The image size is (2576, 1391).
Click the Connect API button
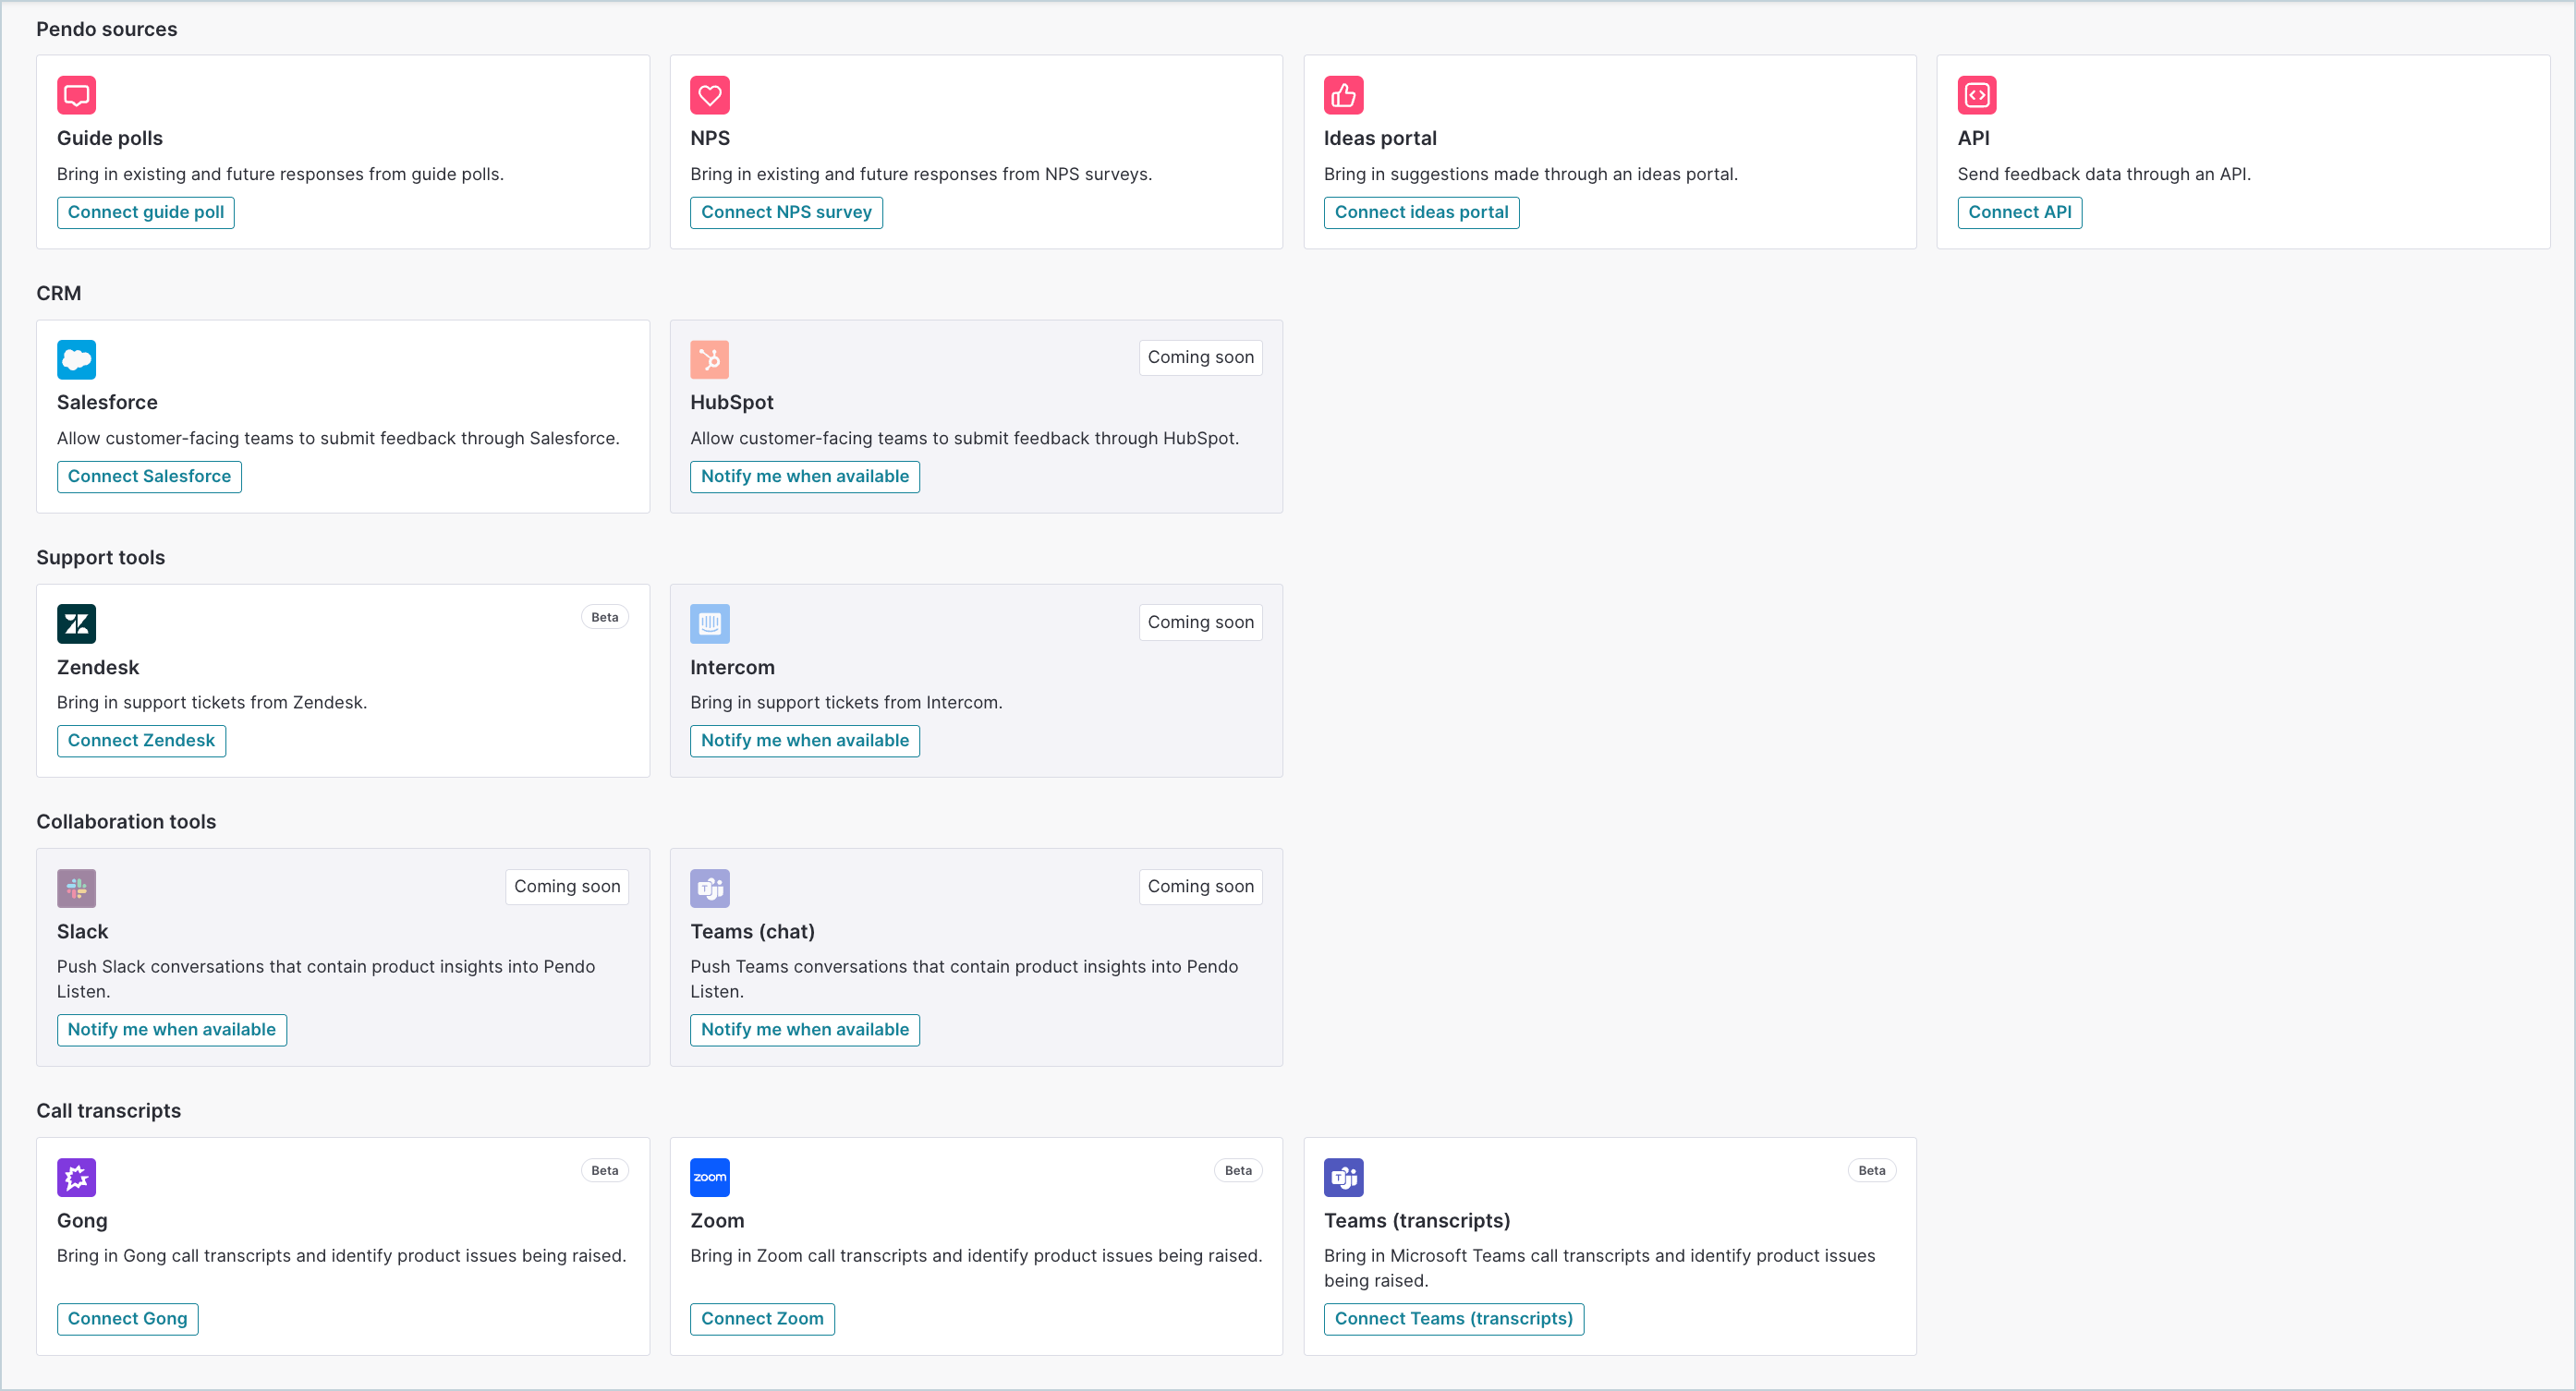[x=2019, y=212]
